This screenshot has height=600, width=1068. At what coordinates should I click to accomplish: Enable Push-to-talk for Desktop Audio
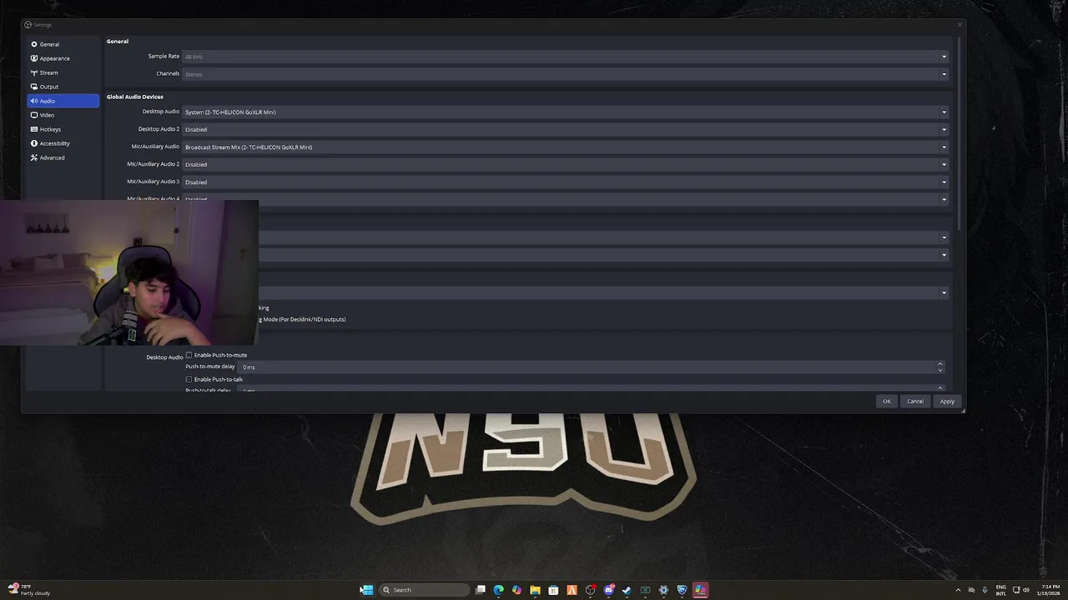(x=189, y=379)
